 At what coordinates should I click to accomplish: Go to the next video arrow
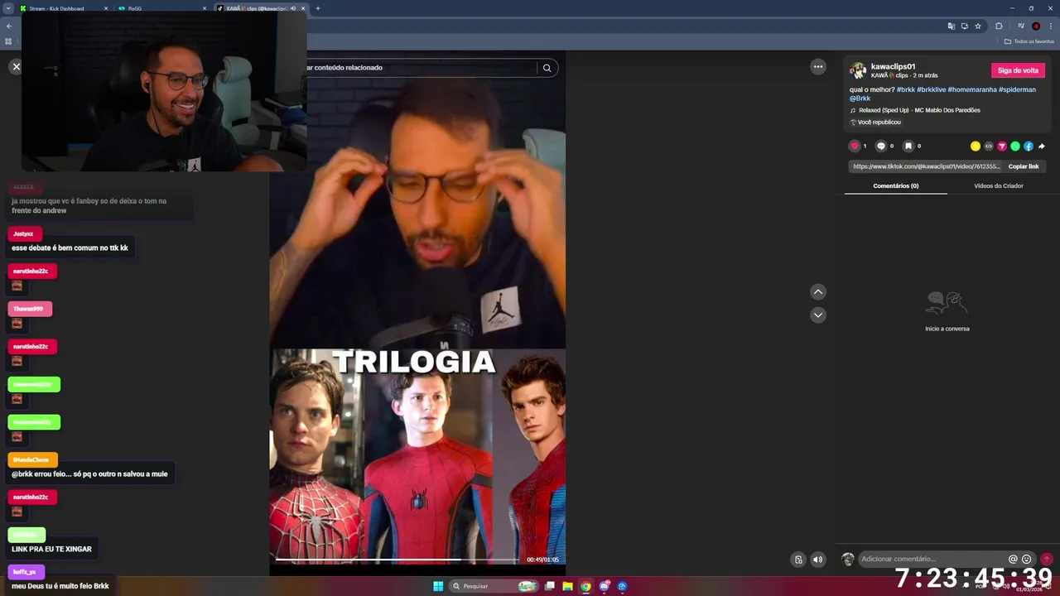pos(818,315)
